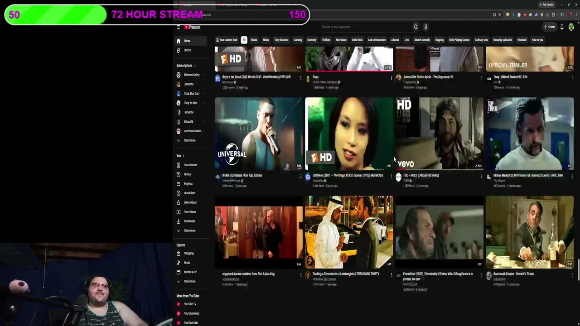Open Playlists in the sidebar
The image size is (580, 326).
pos(190,184)
